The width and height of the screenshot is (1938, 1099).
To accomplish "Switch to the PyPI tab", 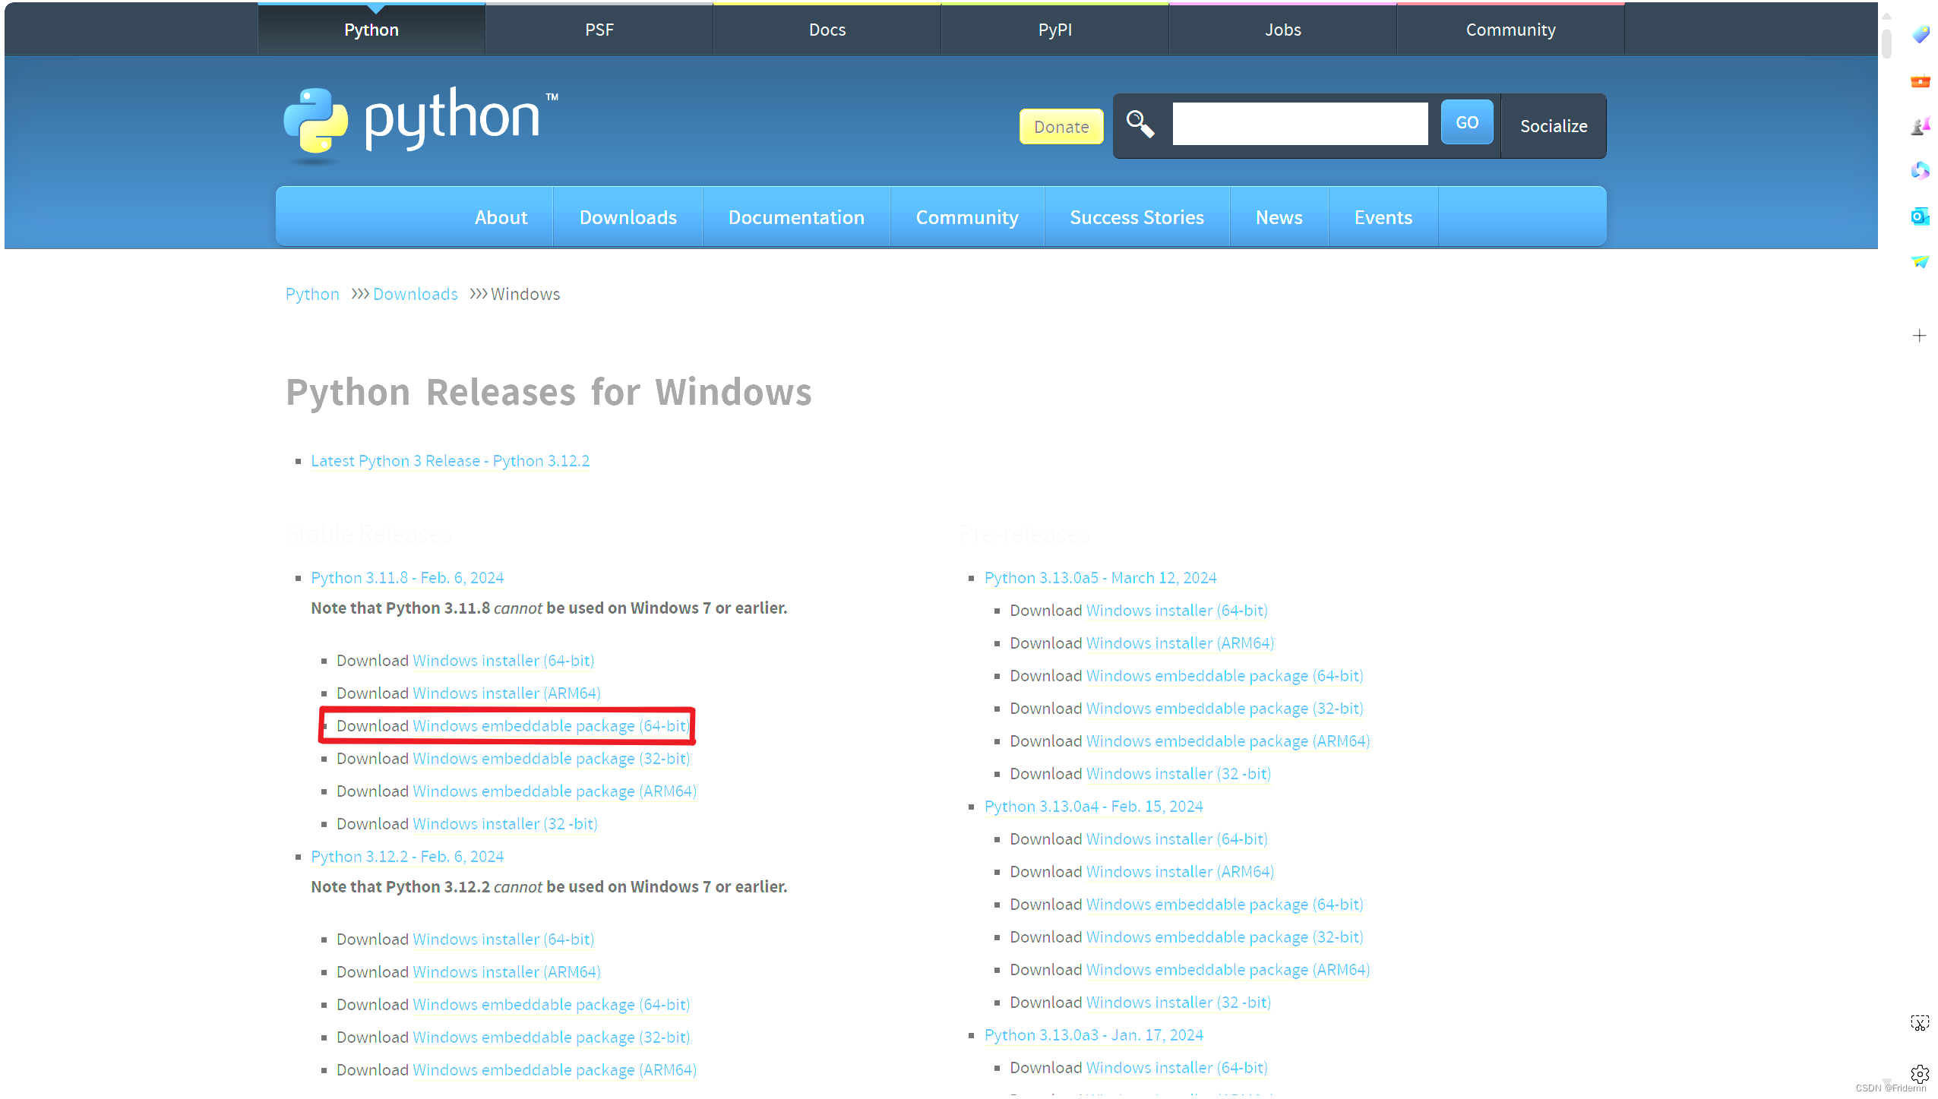I will pyautogui.click(x=1054, y=29).
